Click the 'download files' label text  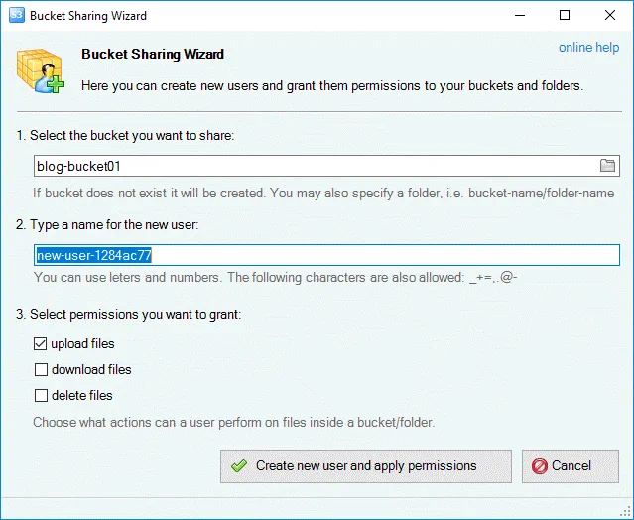(91, 370)
